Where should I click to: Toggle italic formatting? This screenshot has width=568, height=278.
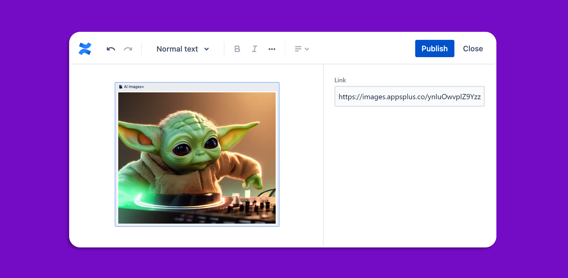(254, 49)
